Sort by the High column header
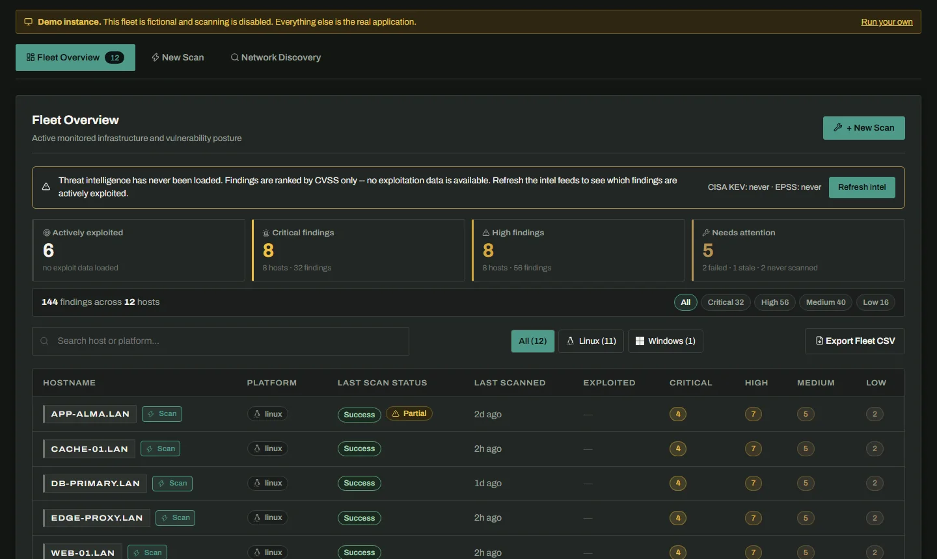 (756, 383)
